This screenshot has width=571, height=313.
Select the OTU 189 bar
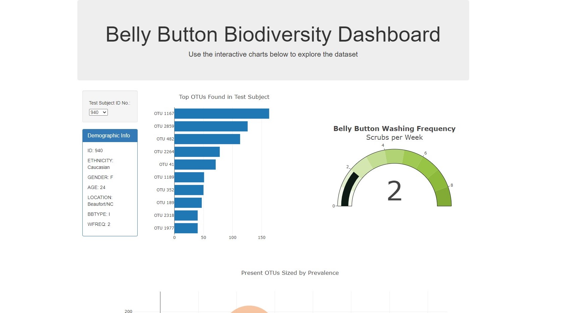click(188, 203)
